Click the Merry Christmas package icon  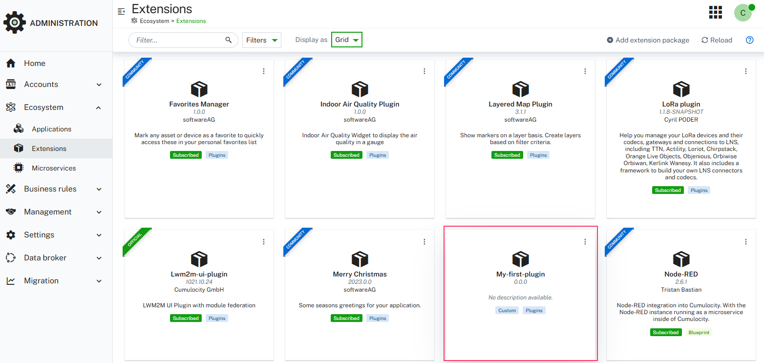tap(360, 259)
